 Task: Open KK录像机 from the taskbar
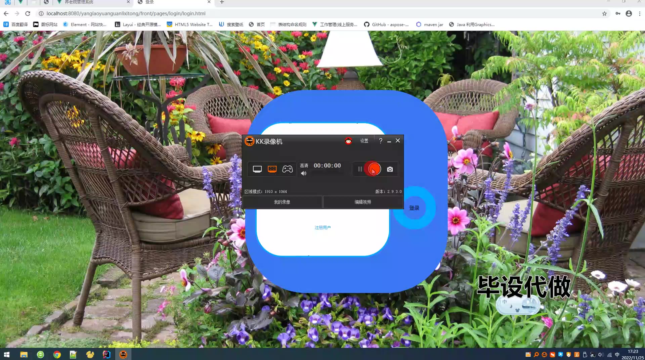point(123,354)
